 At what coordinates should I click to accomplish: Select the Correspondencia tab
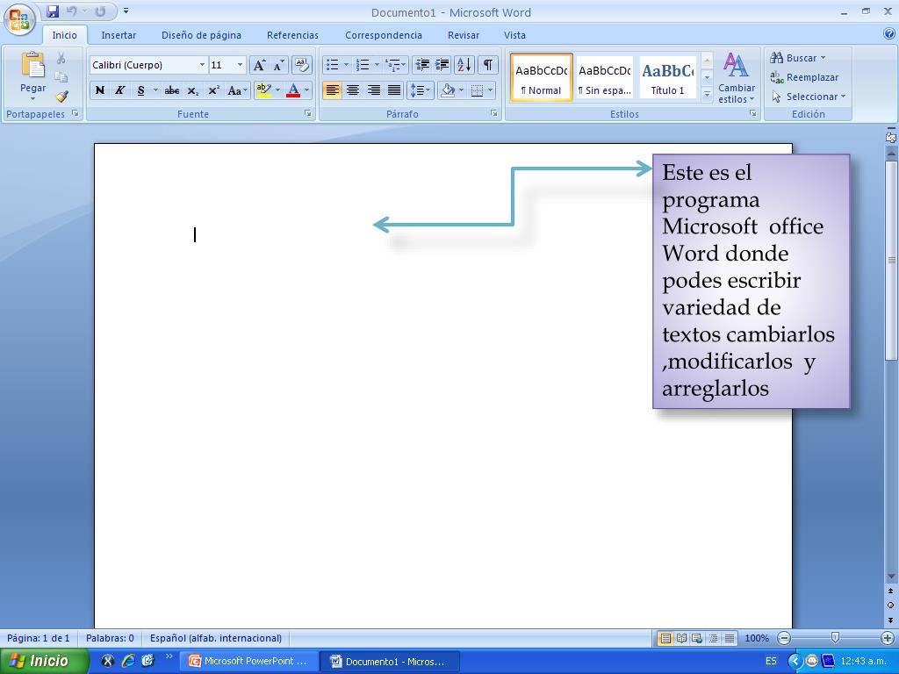(384, 35)
